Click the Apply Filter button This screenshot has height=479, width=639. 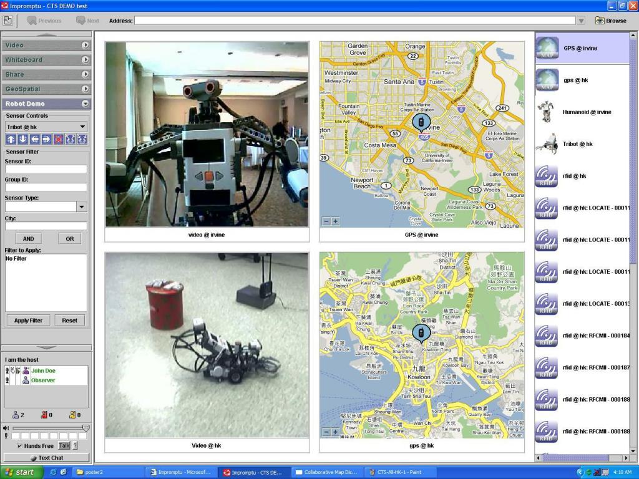28,320
